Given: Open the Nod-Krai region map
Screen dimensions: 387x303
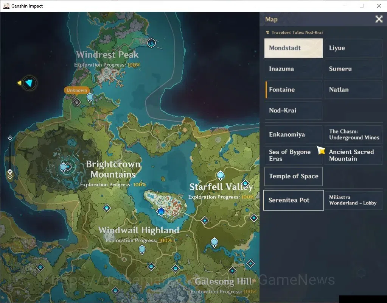Looking at the screenshot, I should point(294,111).
